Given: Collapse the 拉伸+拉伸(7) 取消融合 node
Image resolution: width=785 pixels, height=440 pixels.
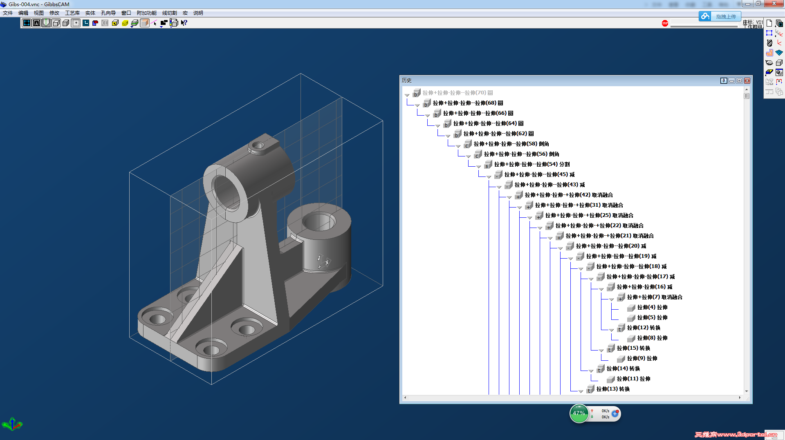Looking at the screenshot, I should pyautogui.click(x=612, y=299).
